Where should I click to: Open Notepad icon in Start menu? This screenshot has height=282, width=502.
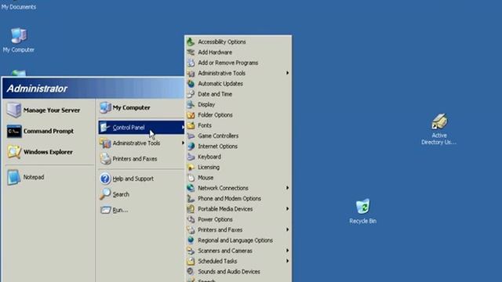pyautogui.click(x=14, y=178)
